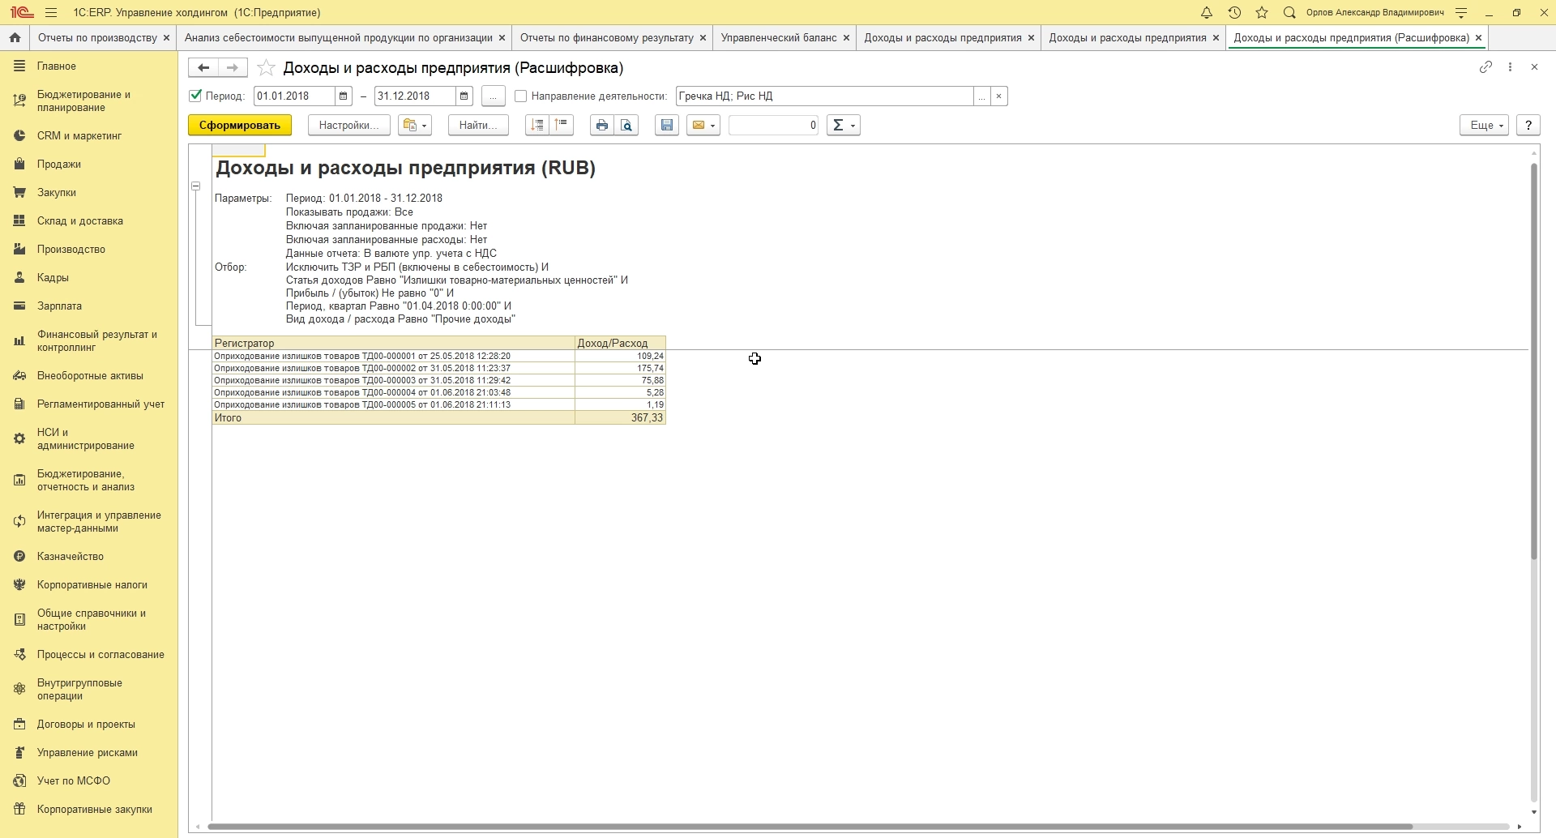Open the Казначейство section icon
This screenshot has height=838, width=1556.
tap(19, 557)
